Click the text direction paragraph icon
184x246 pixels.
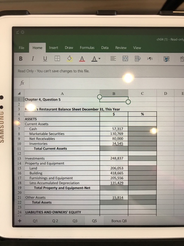point(150,59)
